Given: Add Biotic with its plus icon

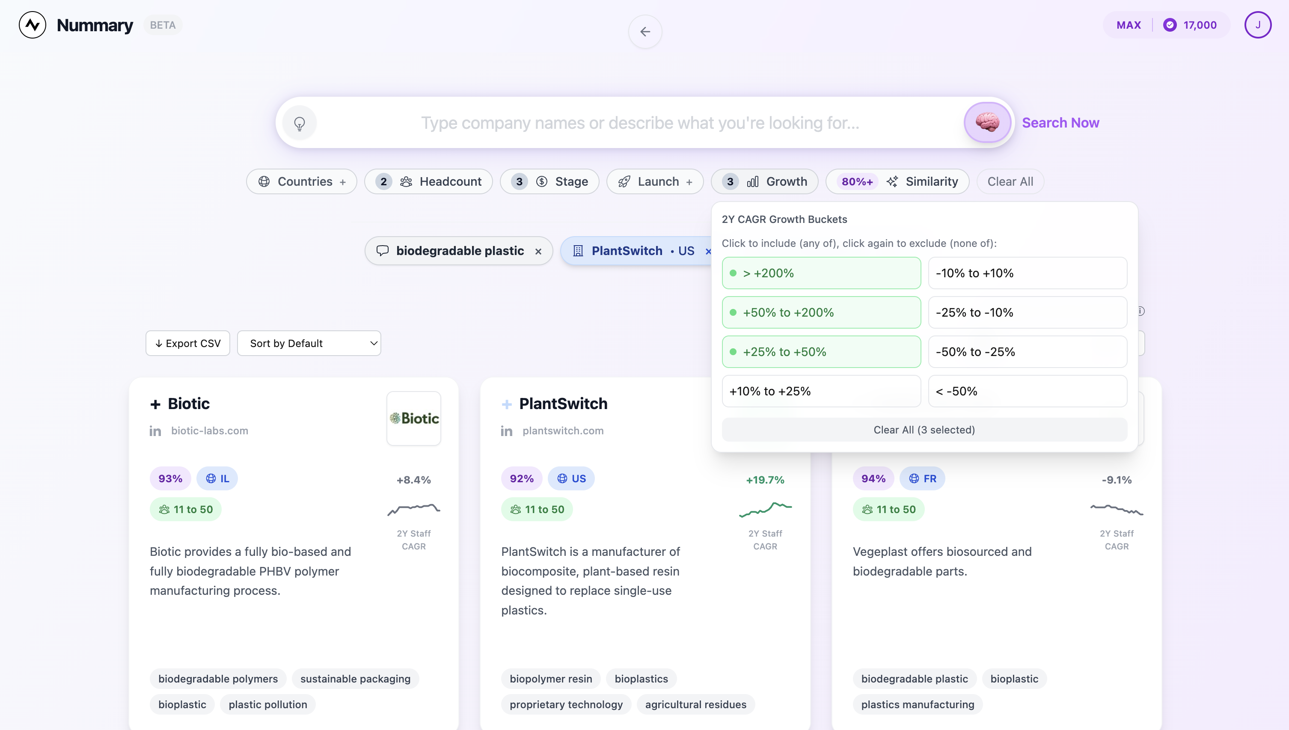Looking at the screenshot, I should click(x=155, y=404).
